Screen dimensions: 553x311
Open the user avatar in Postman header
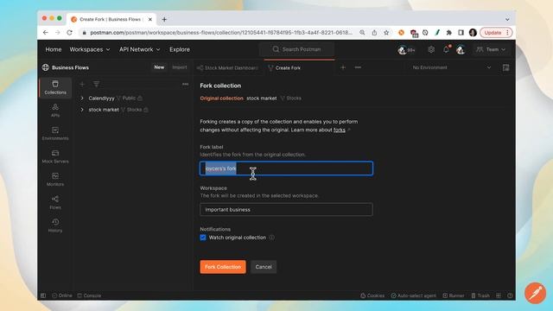[x=461, y=50]
